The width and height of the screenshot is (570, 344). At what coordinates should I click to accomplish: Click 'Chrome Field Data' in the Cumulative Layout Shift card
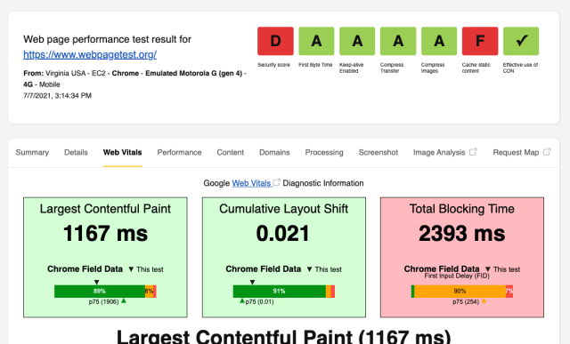pos(264,268)
